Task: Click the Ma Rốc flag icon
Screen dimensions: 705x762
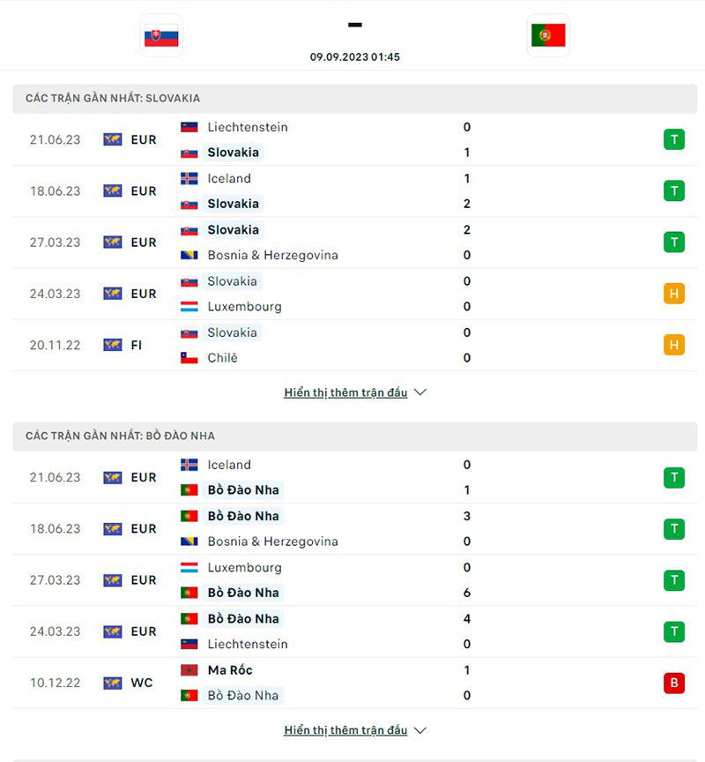Action: [x=189, y=670]
